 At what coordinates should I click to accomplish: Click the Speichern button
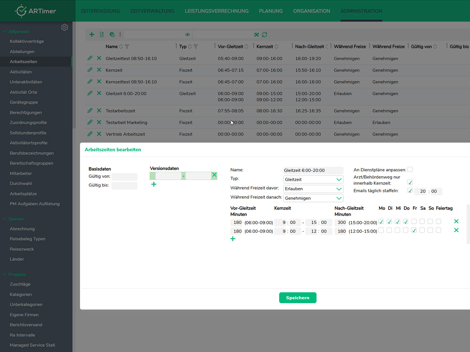297,298
